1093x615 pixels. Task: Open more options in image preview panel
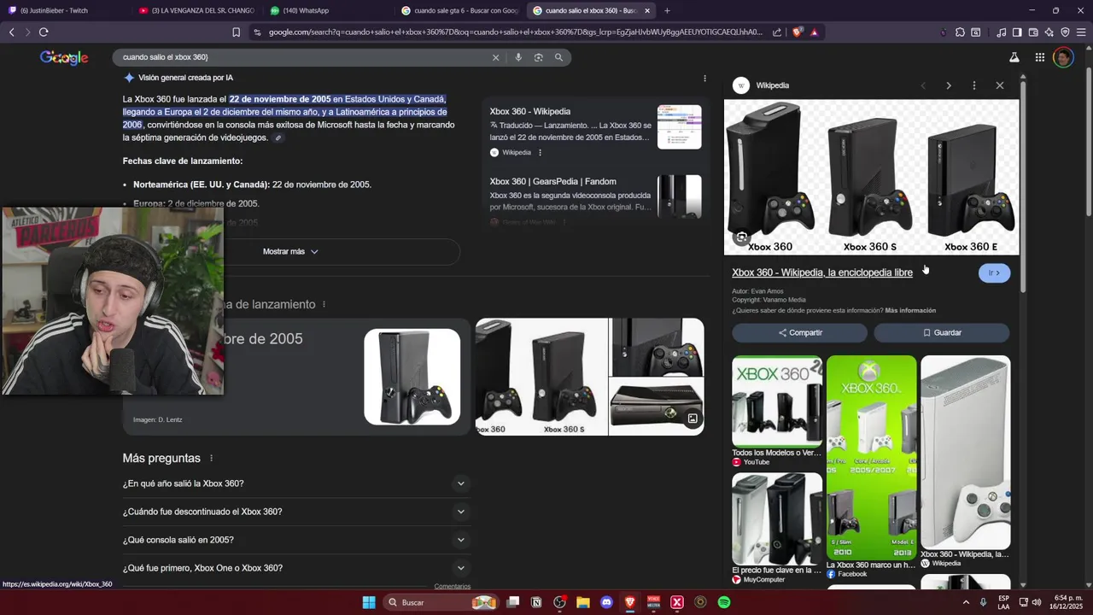click(974, 85)
